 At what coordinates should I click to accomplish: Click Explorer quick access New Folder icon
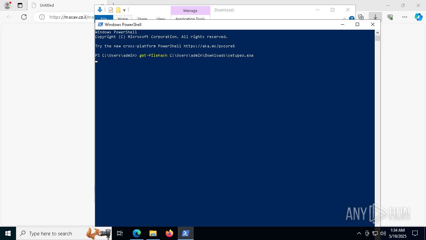coord(118,10)
